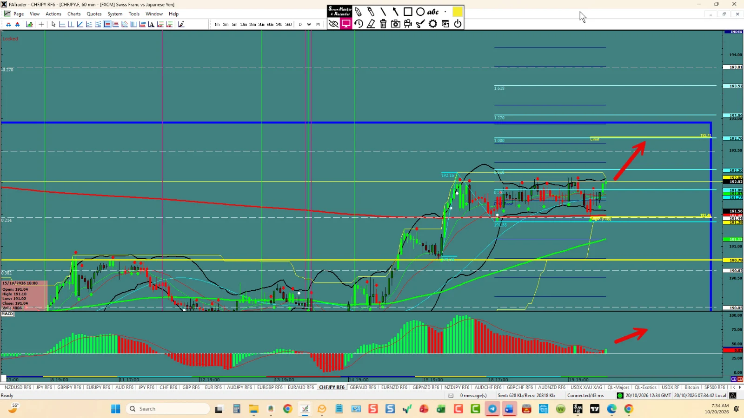The width and height of the screenshot is (744, 418).
Task: Select the crosshair plus tool
Action: tap(41, 25)
